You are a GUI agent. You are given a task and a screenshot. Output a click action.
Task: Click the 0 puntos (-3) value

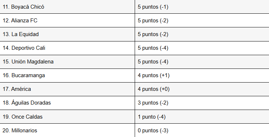coord(153,131)
